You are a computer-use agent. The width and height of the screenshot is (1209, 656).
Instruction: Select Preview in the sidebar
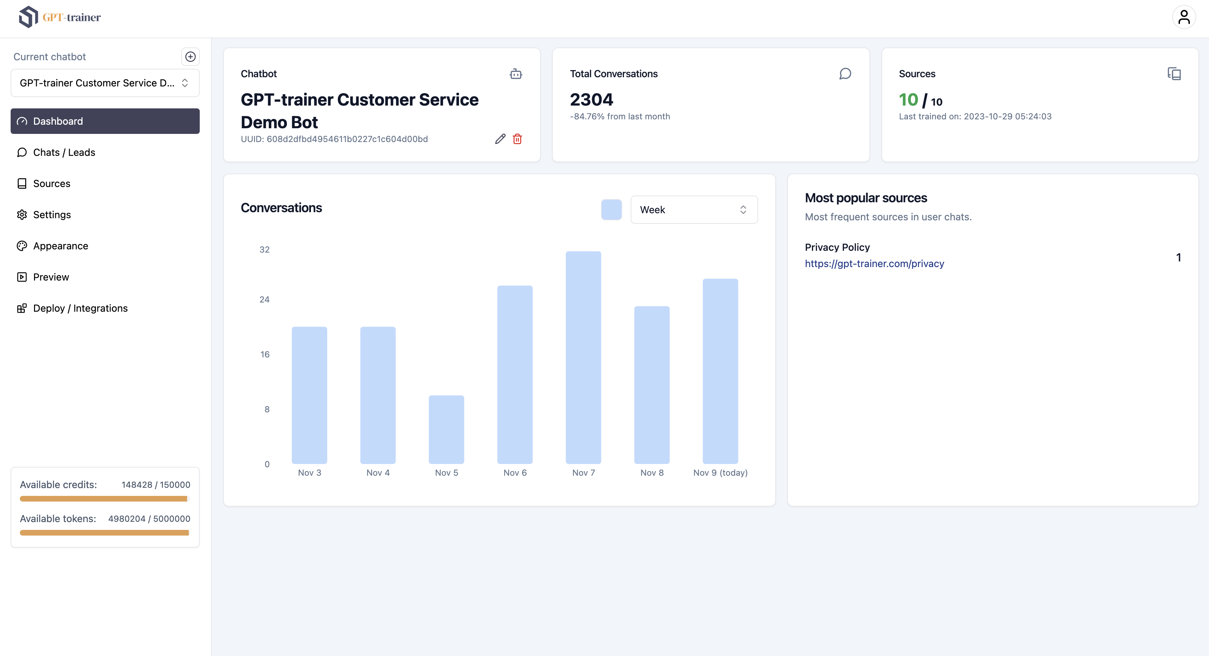(x=51, y=277)
